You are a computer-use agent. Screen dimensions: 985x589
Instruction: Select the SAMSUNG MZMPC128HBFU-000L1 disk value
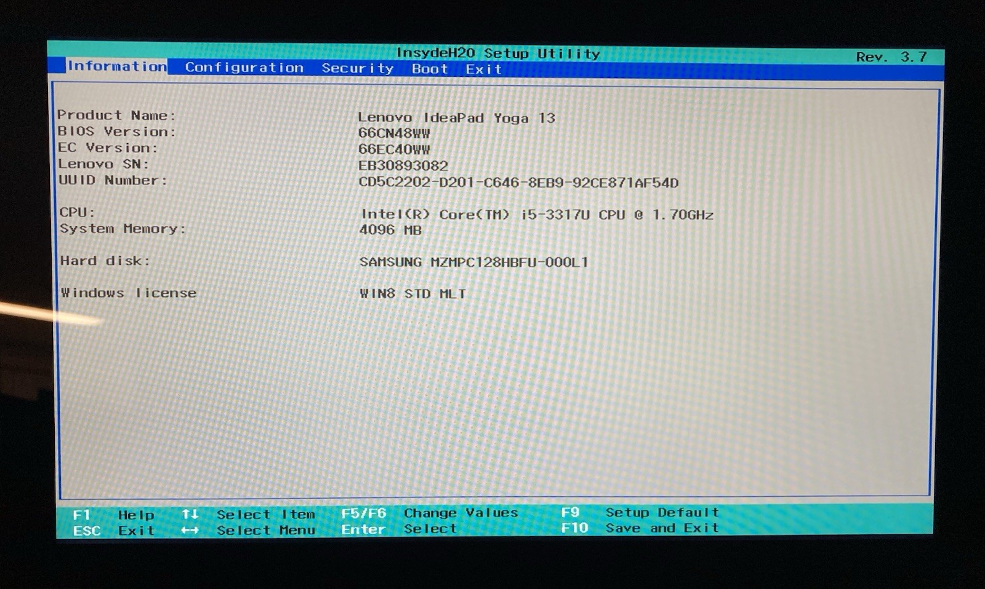pos(474,263)
